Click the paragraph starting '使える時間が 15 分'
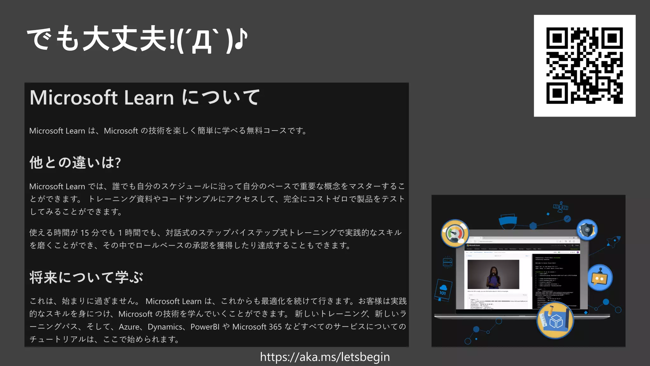This screenshot has width=650, height=366. pyautogui.click(x=216, y=239)
